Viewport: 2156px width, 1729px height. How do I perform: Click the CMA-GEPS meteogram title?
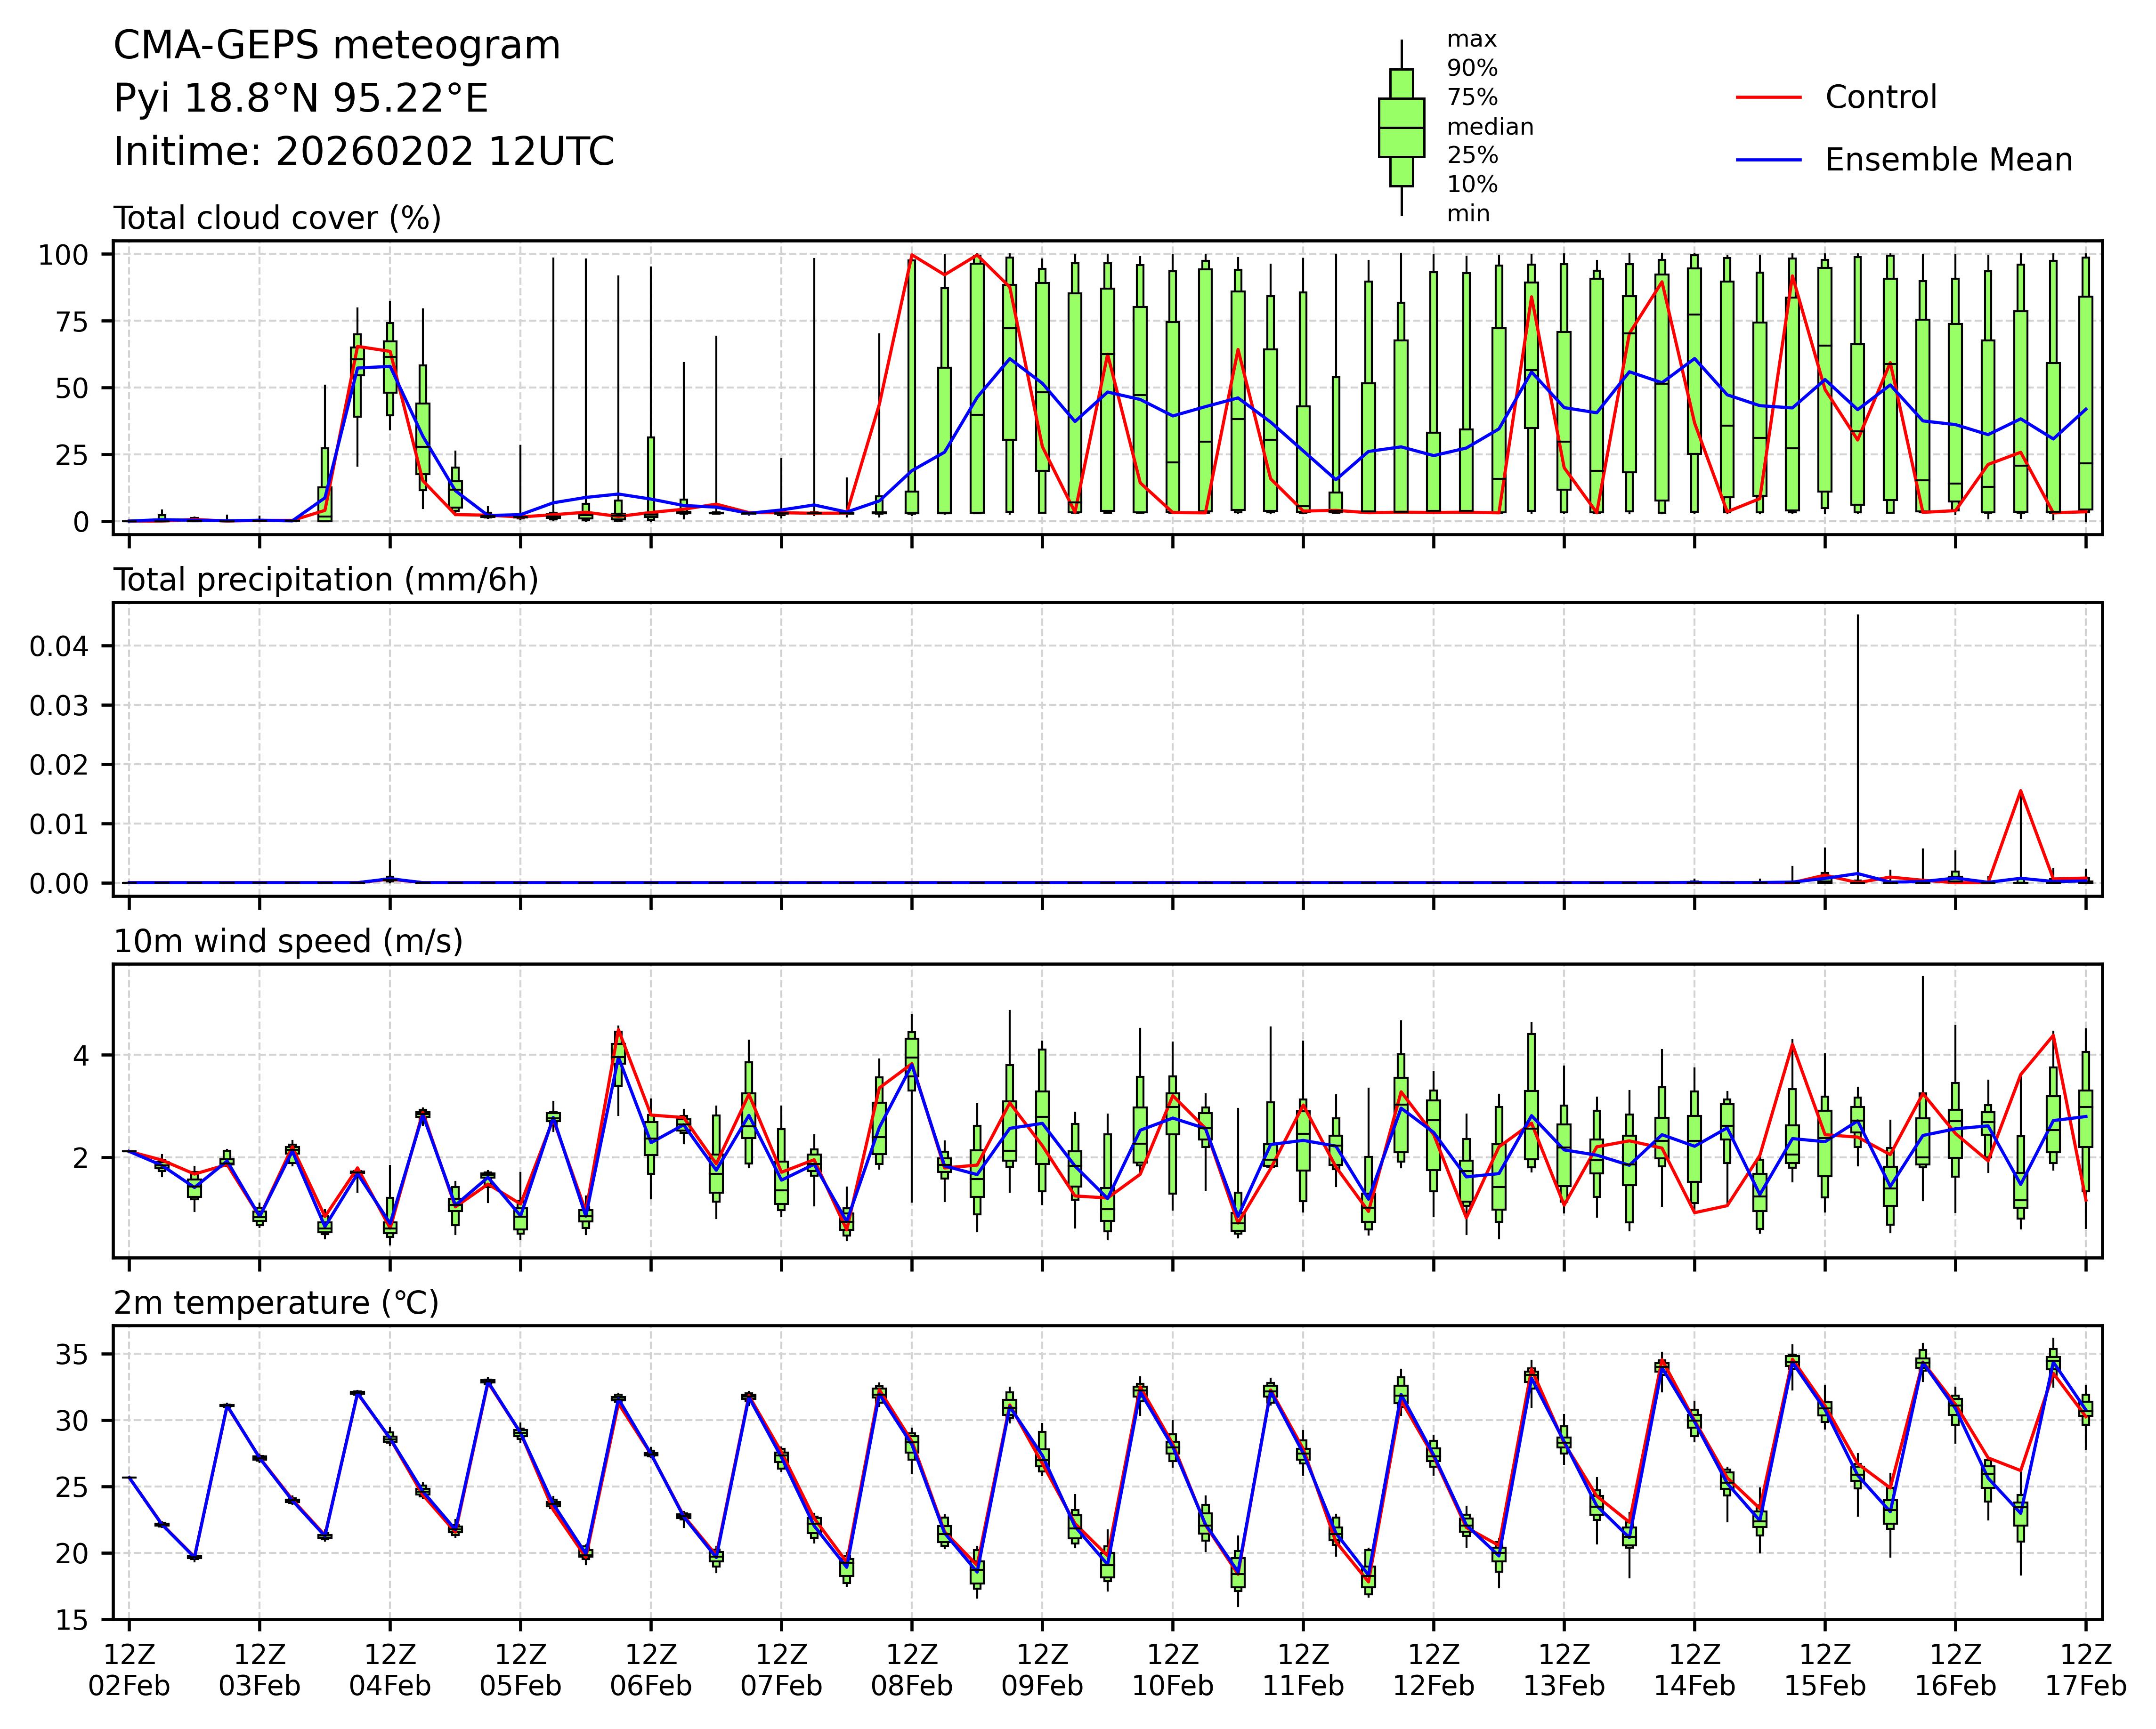pos(337,46)
